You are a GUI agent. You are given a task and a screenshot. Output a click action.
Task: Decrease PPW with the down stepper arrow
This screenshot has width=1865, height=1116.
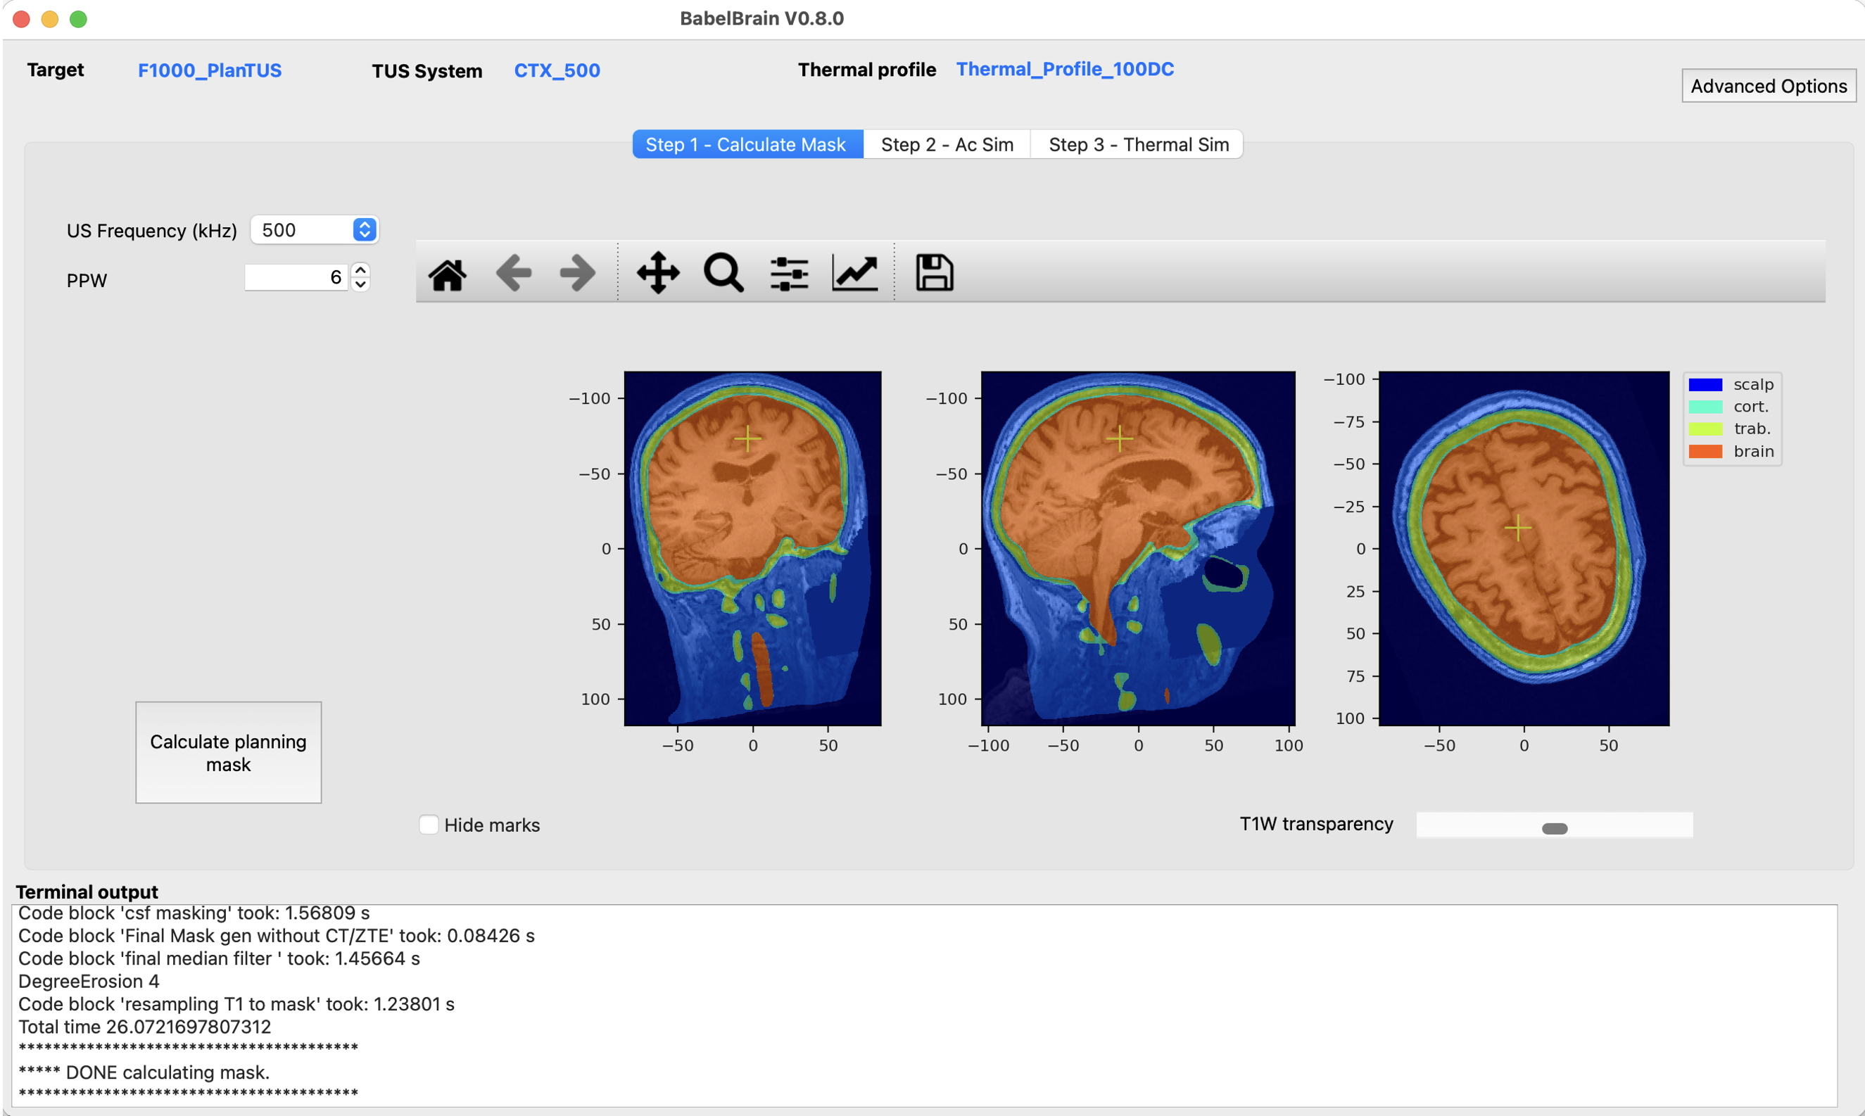pyautogui.click(x=361, y=285)
